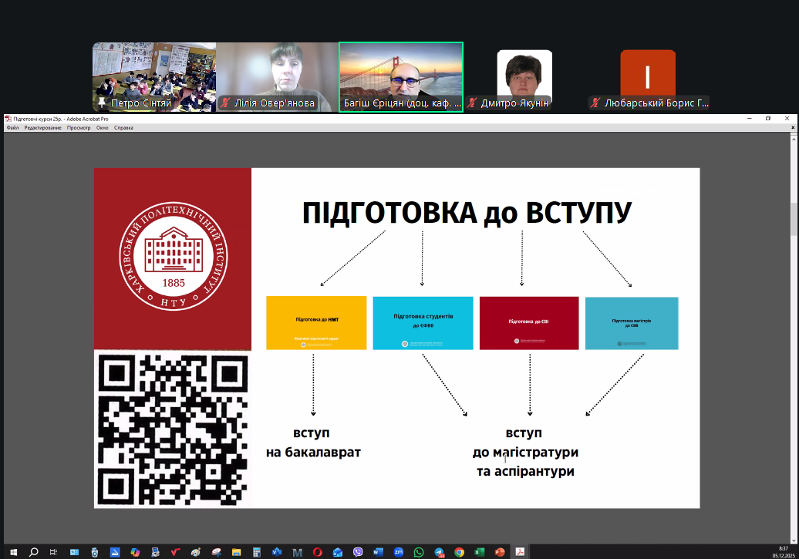This screenshot has width=799, height=559.
Task: Open the Редактирование menu
Action: coord(42,127)
